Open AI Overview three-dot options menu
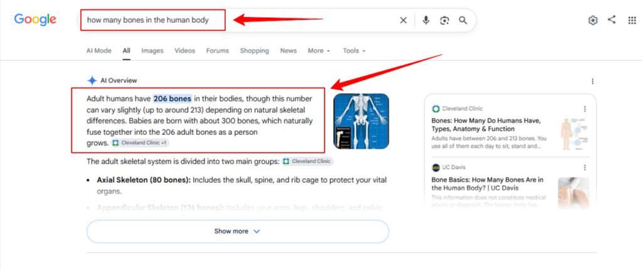Image resolution: width=642 pixels, height=270 pixels. [x=592, y=81]
